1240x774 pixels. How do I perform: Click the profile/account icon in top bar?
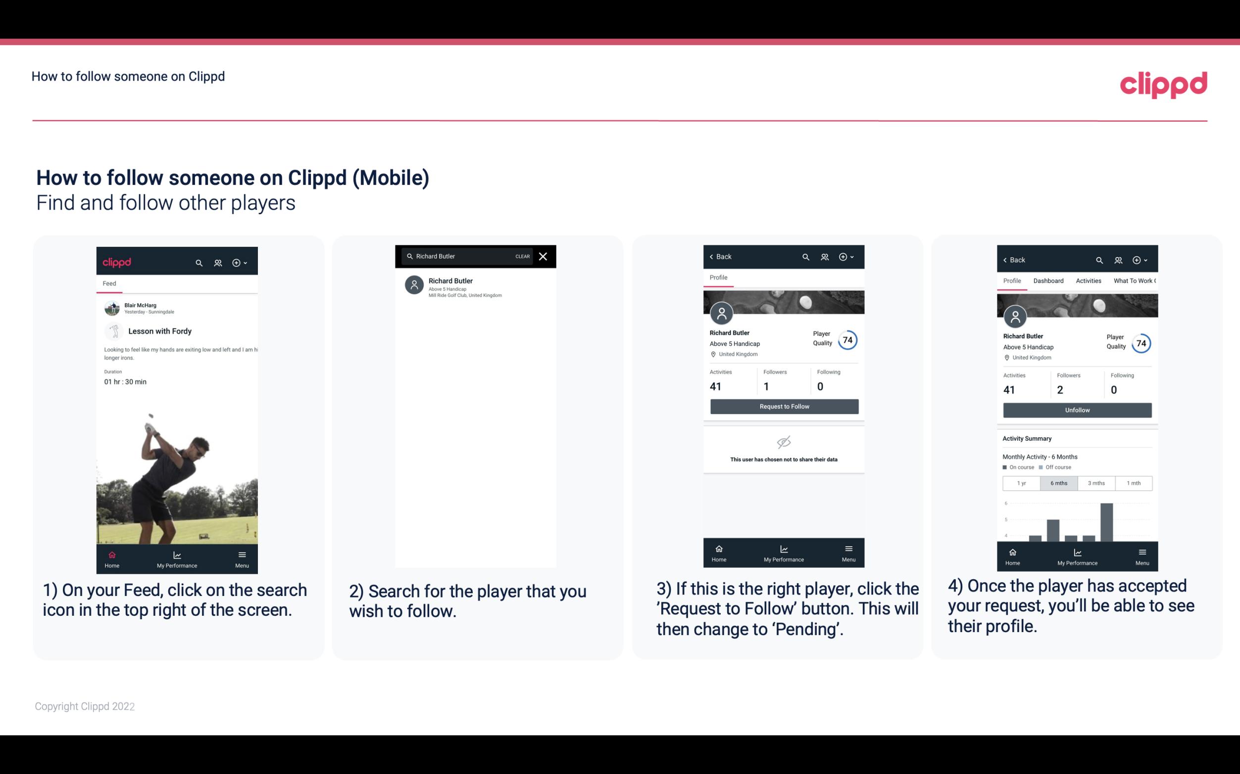click(217, 261)
